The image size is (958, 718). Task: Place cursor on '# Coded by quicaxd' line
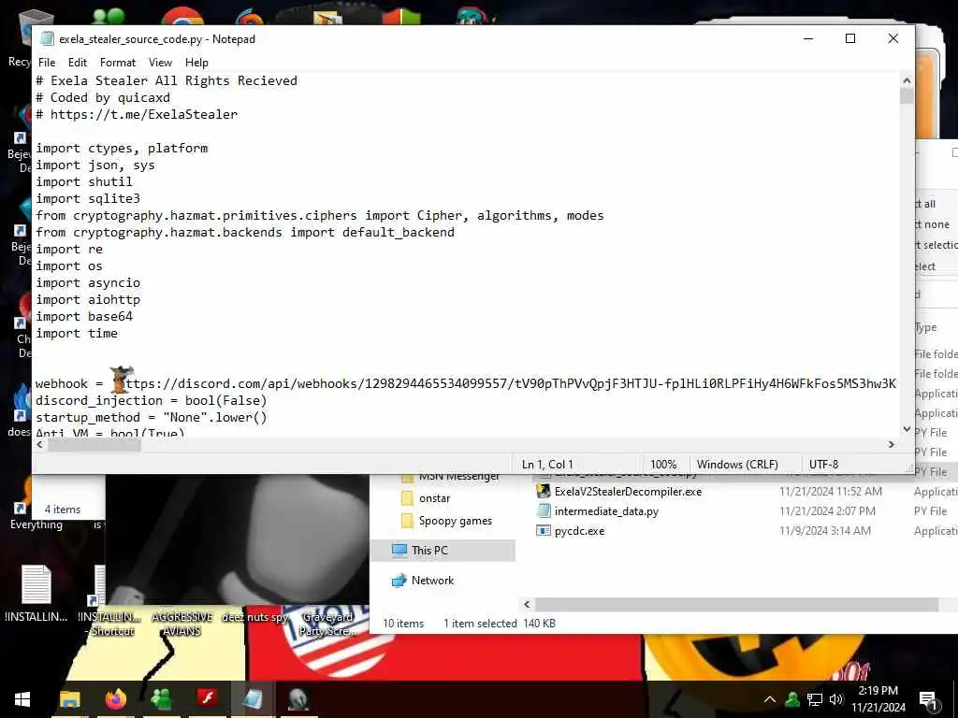[x=103, y=97]
